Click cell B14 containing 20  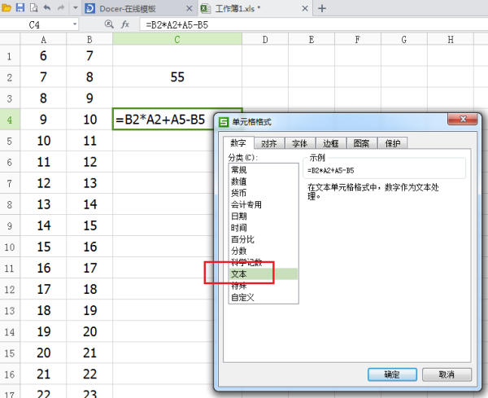pyautogui.click(x=89, y=332)
